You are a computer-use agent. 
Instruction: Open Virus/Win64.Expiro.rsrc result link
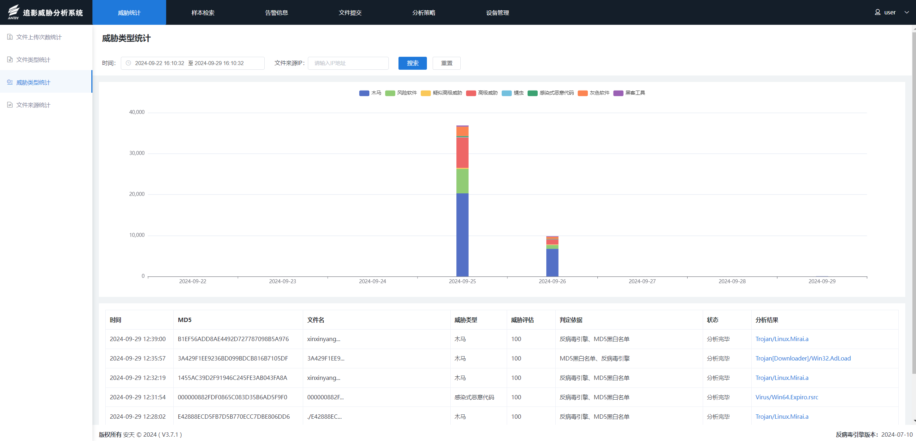click(787, 397)
